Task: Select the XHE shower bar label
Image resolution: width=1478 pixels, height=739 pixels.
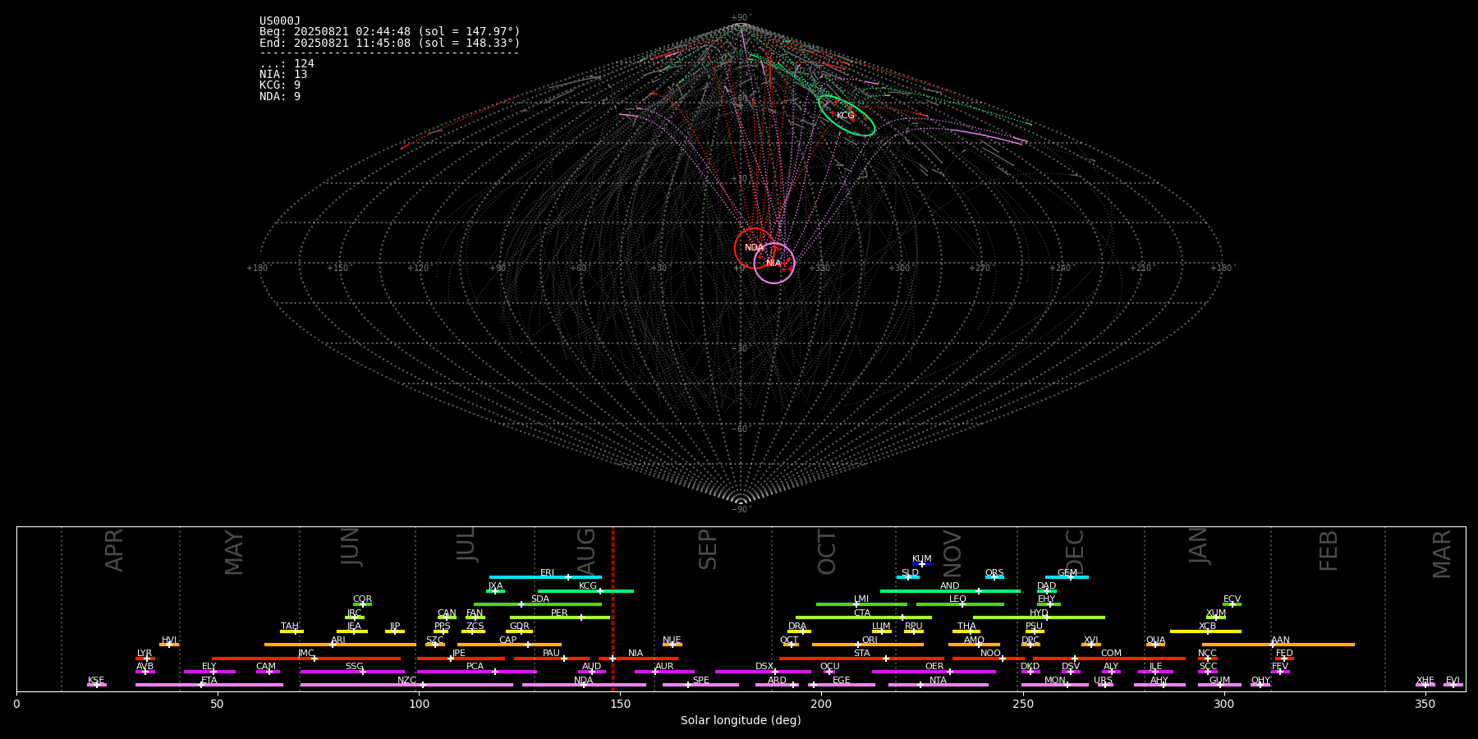Action: [1425, 681]
